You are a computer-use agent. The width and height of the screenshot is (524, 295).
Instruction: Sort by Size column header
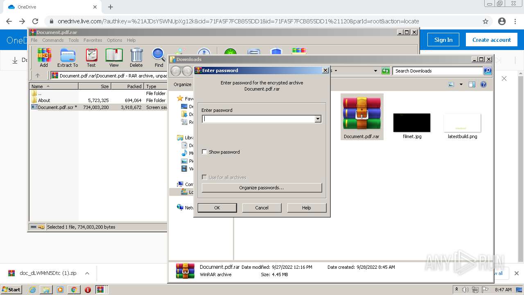[x=95, y=86]
